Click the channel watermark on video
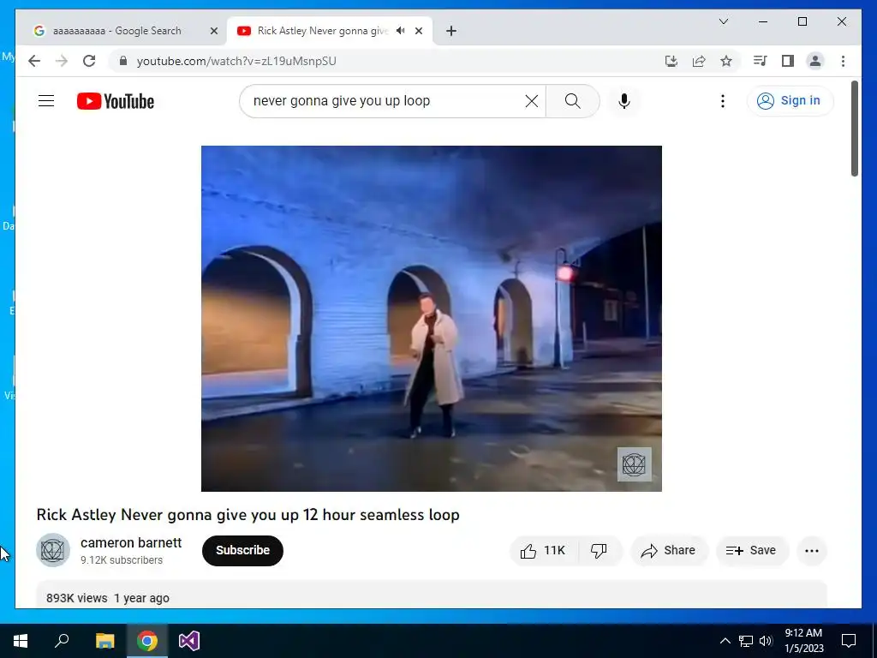This screenshot has width=877, height=658. (635, 464)
